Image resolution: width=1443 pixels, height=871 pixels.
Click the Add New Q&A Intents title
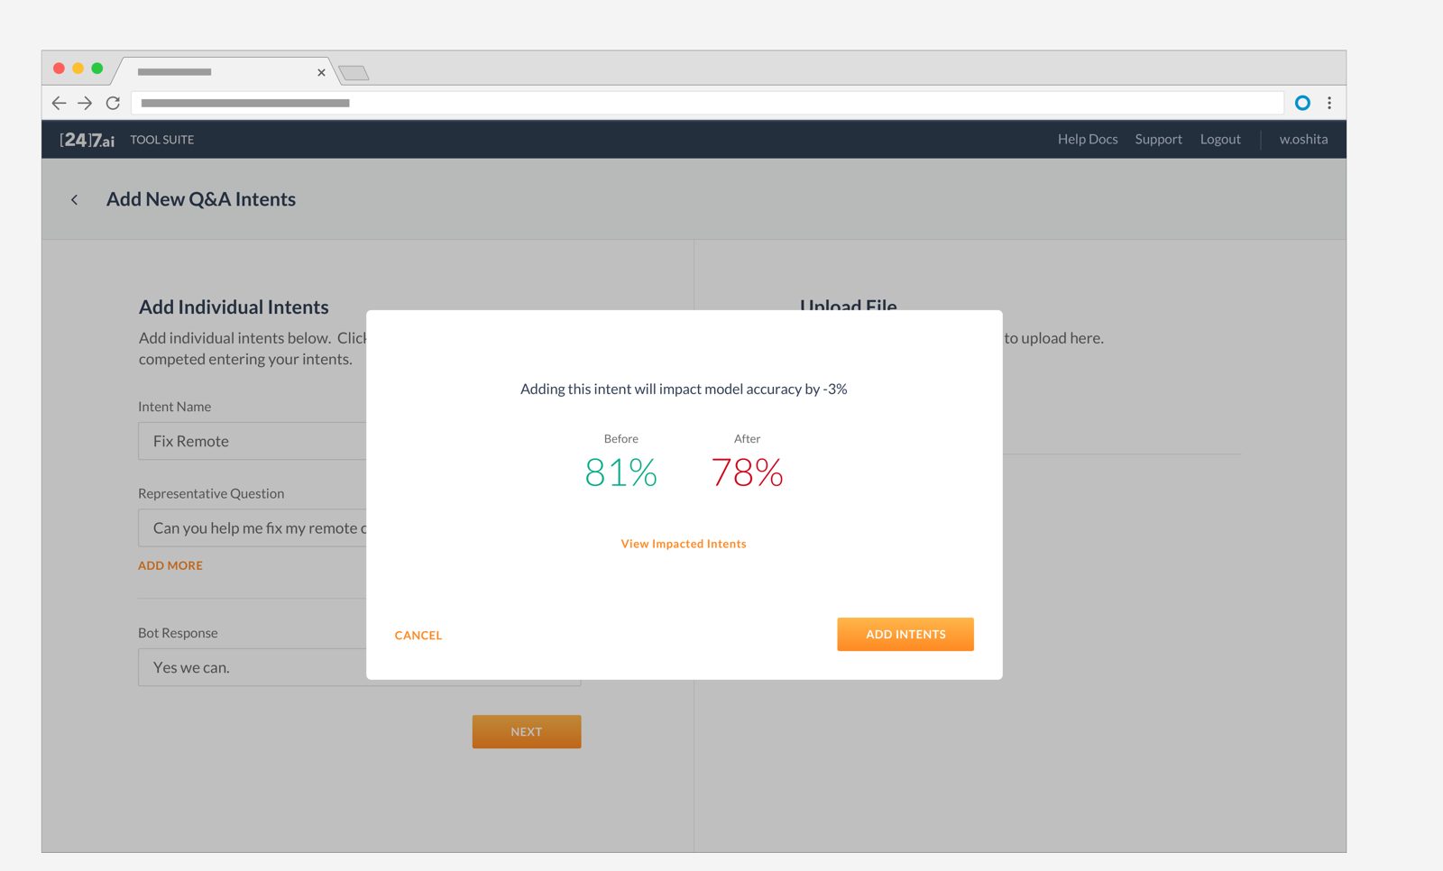pyautogui.click(x=201, y=199)
